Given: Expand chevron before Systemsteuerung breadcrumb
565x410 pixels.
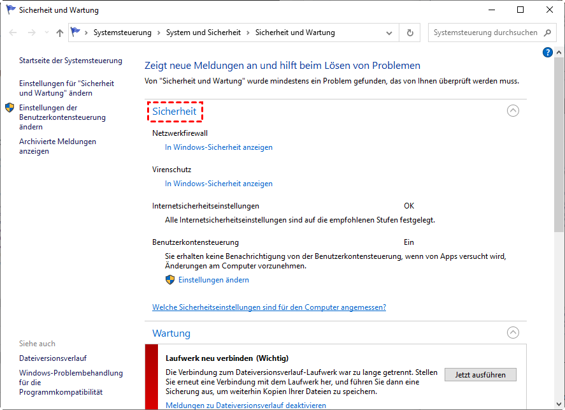Looking at the screenshot, I should [86, 33].
